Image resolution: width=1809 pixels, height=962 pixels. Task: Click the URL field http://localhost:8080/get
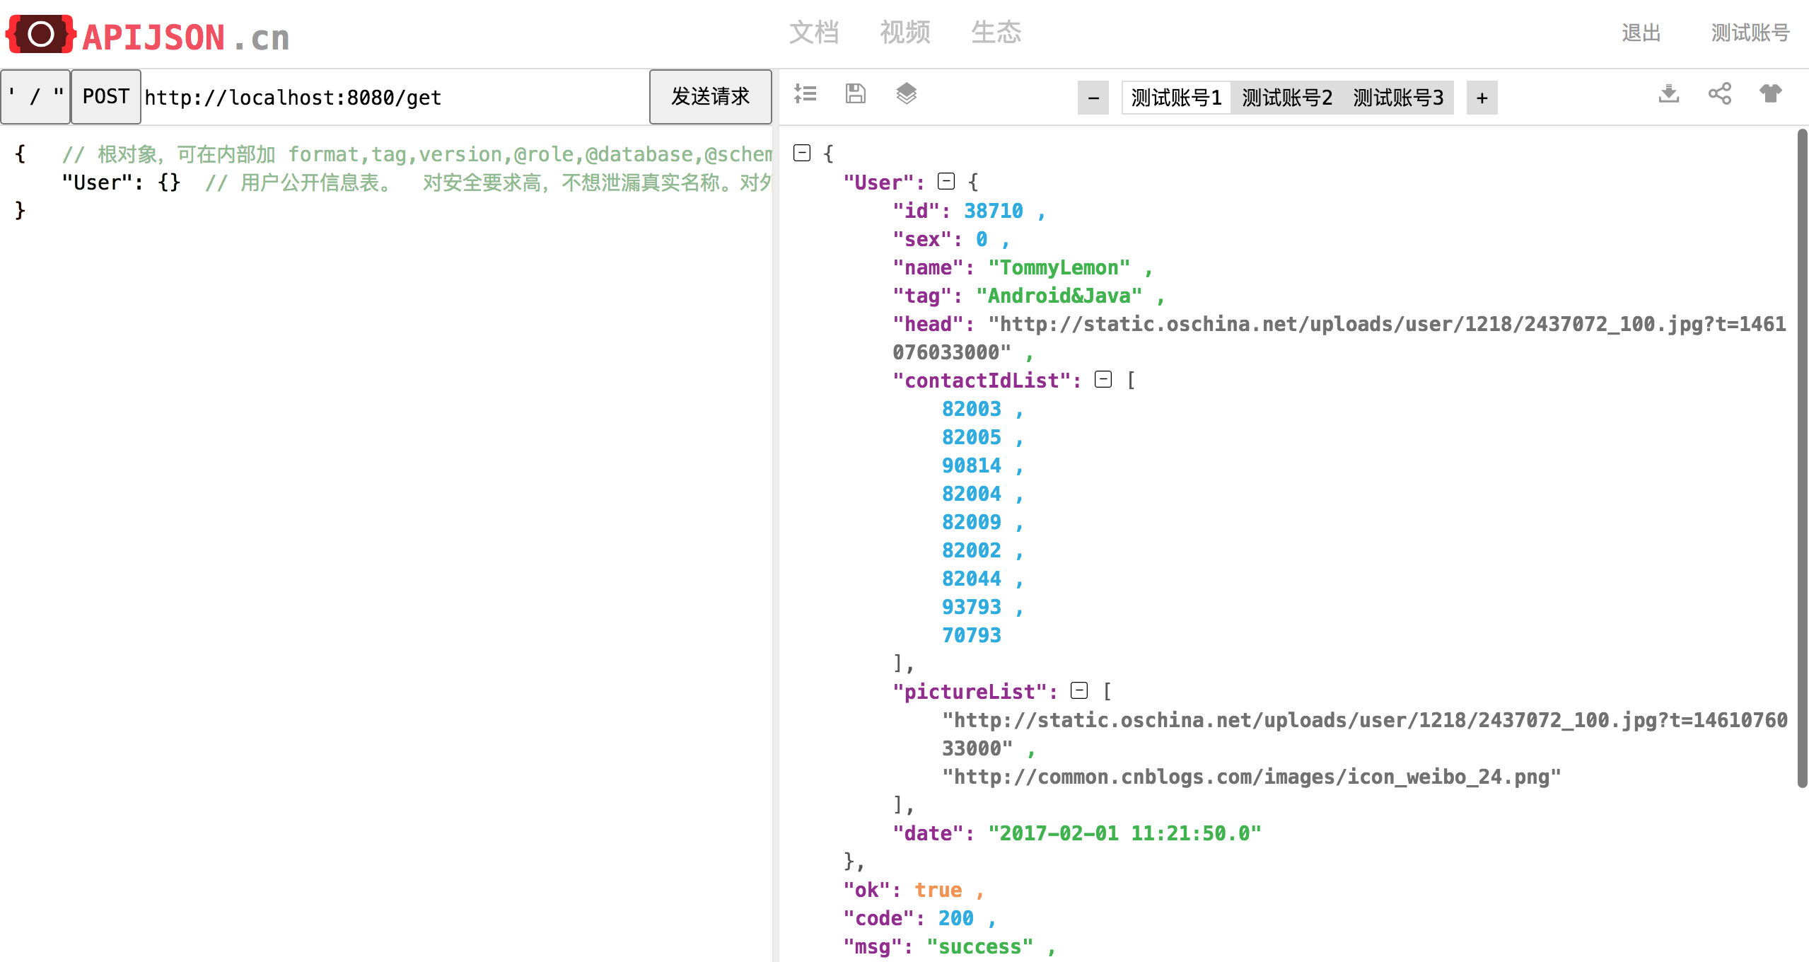point(395,98)
